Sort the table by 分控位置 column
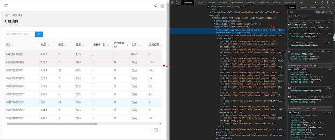Viewport: 335px width, 140px height. (x=161, y=45)
